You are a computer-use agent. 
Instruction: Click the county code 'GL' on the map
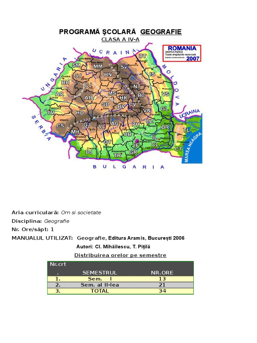[164, 109]
